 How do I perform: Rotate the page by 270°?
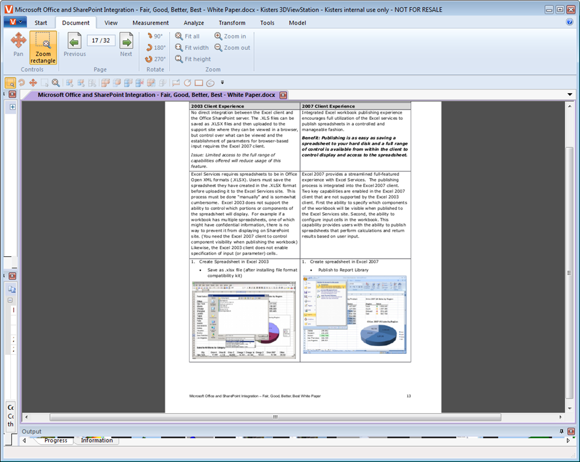155,59
